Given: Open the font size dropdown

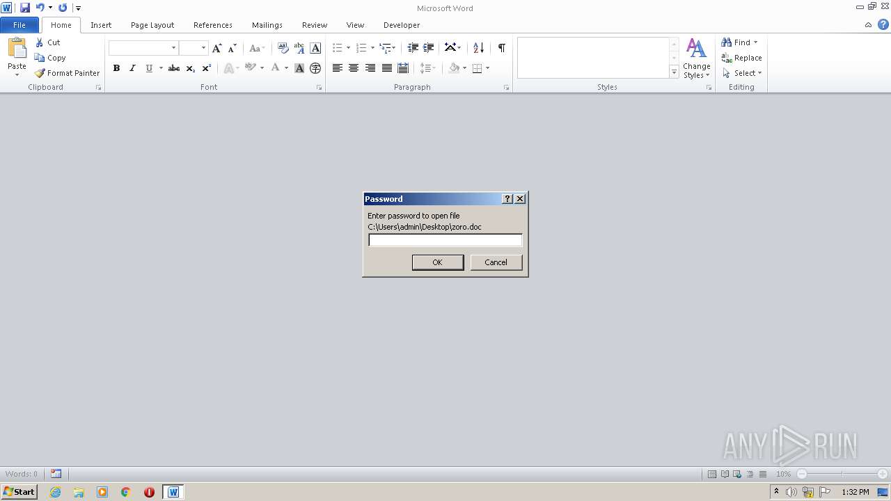Looking at the screenshot, I should coord(203,48).
